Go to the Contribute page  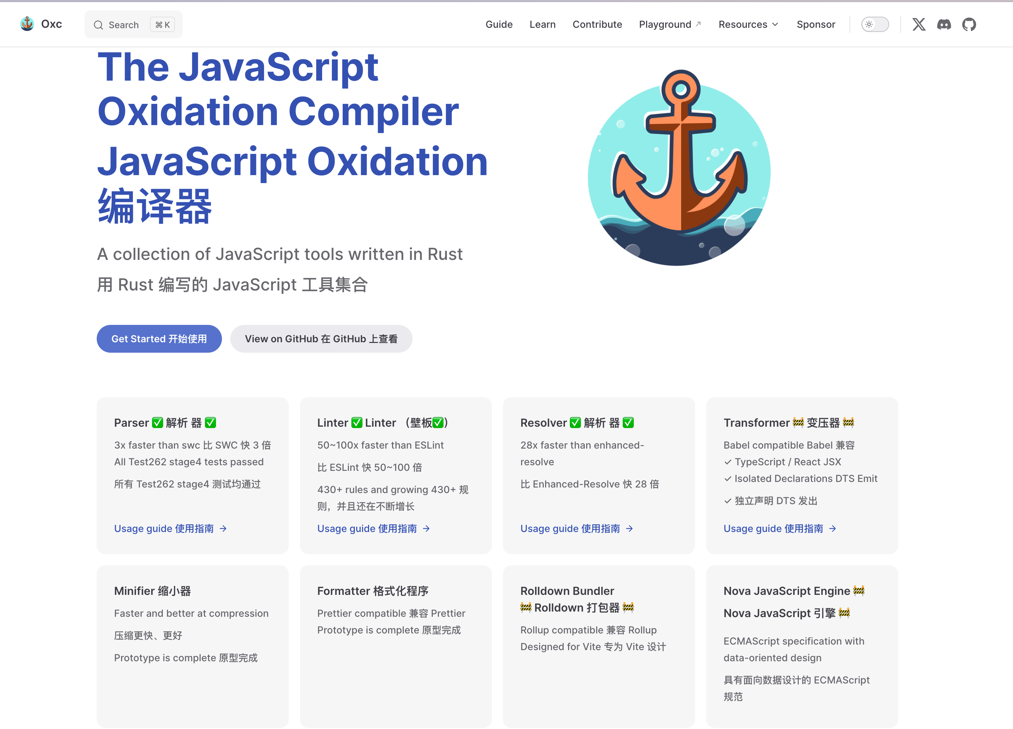click(x=597, y=24)
